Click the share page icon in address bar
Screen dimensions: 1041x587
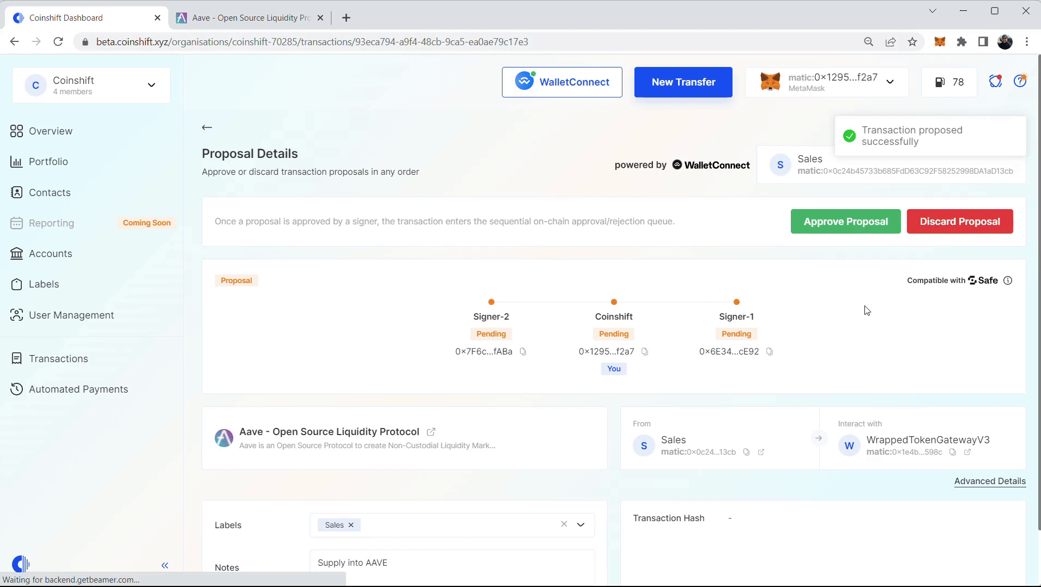(x=891, y=42)
